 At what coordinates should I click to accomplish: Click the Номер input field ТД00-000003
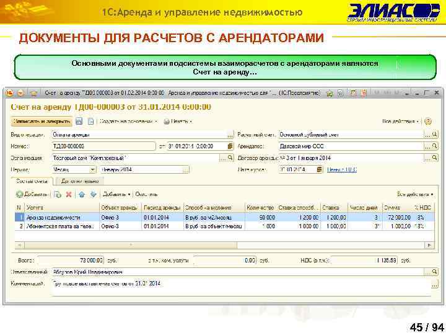(x=103, y=146)
